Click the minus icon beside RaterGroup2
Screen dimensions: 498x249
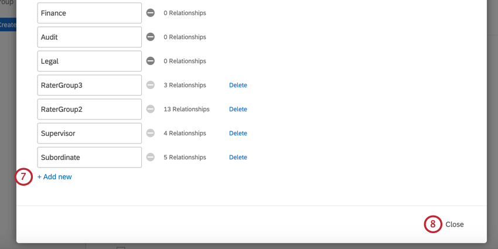pyautogui.click(x=151, y=109)
